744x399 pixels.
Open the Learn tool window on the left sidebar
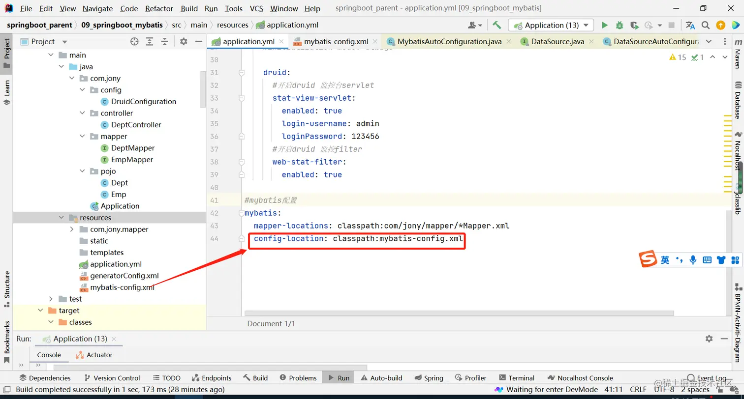pos(7,92)
